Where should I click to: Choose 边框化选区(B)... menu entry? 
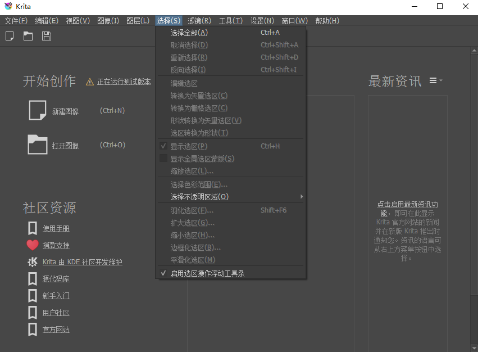(x=231, y=247)
